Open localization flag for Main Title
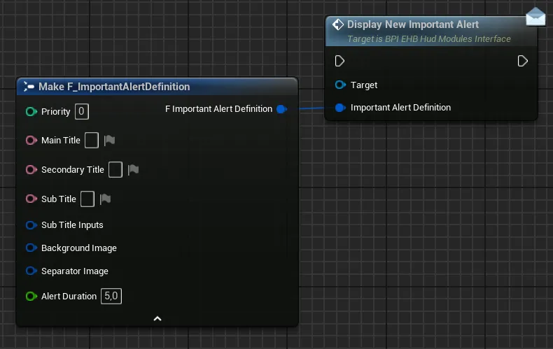 tap(109, 141)
